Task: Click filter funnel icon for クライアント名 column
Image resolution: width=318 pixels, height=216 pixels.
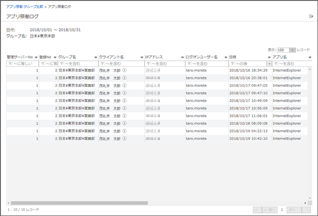Action: coord(101,64)
